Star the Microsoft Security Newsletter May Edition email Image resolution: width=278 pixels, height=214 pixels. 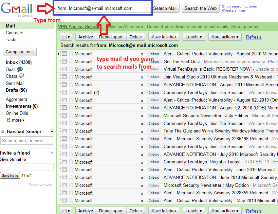(x=71, y=185)
